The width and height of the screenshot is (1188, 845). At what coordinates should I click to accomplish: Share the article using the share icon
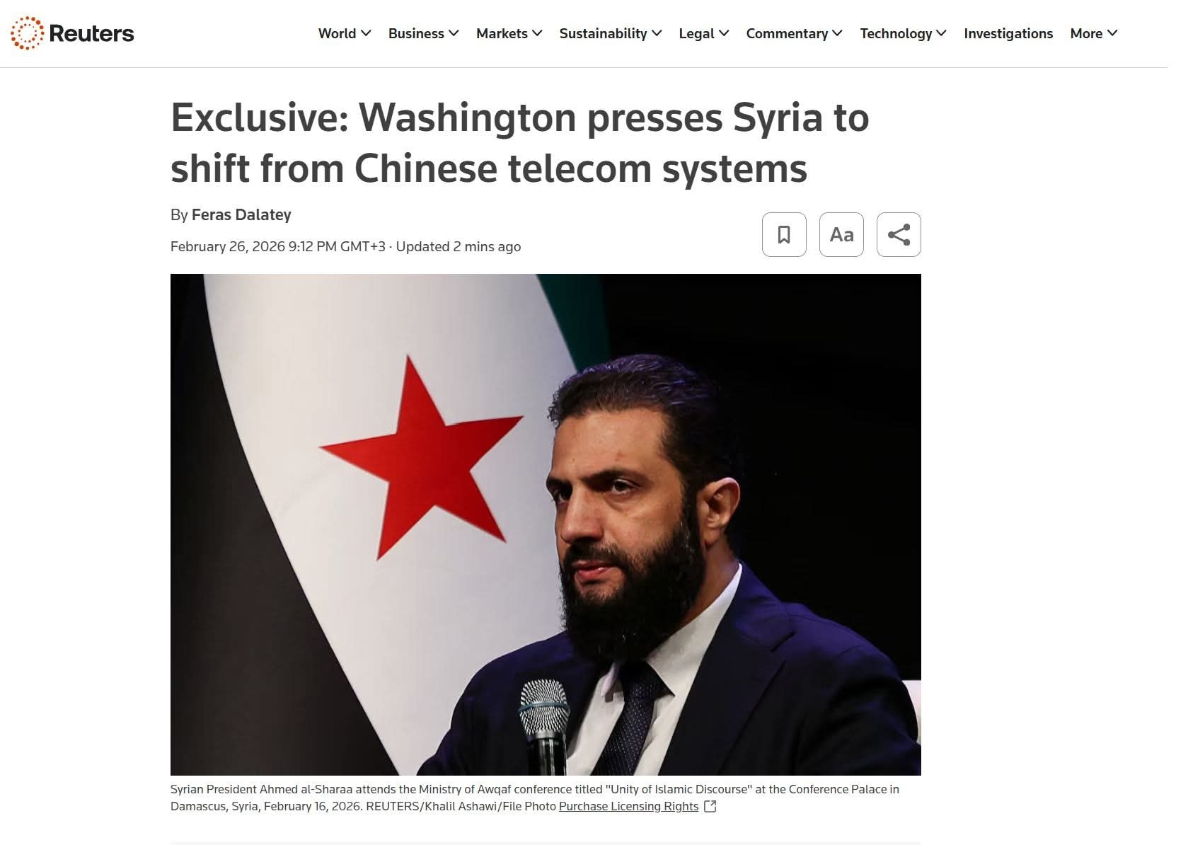899,234
